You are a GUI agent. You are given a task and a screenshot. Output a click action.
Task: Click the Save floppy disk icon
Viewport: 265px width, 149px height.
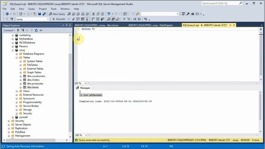40,14
